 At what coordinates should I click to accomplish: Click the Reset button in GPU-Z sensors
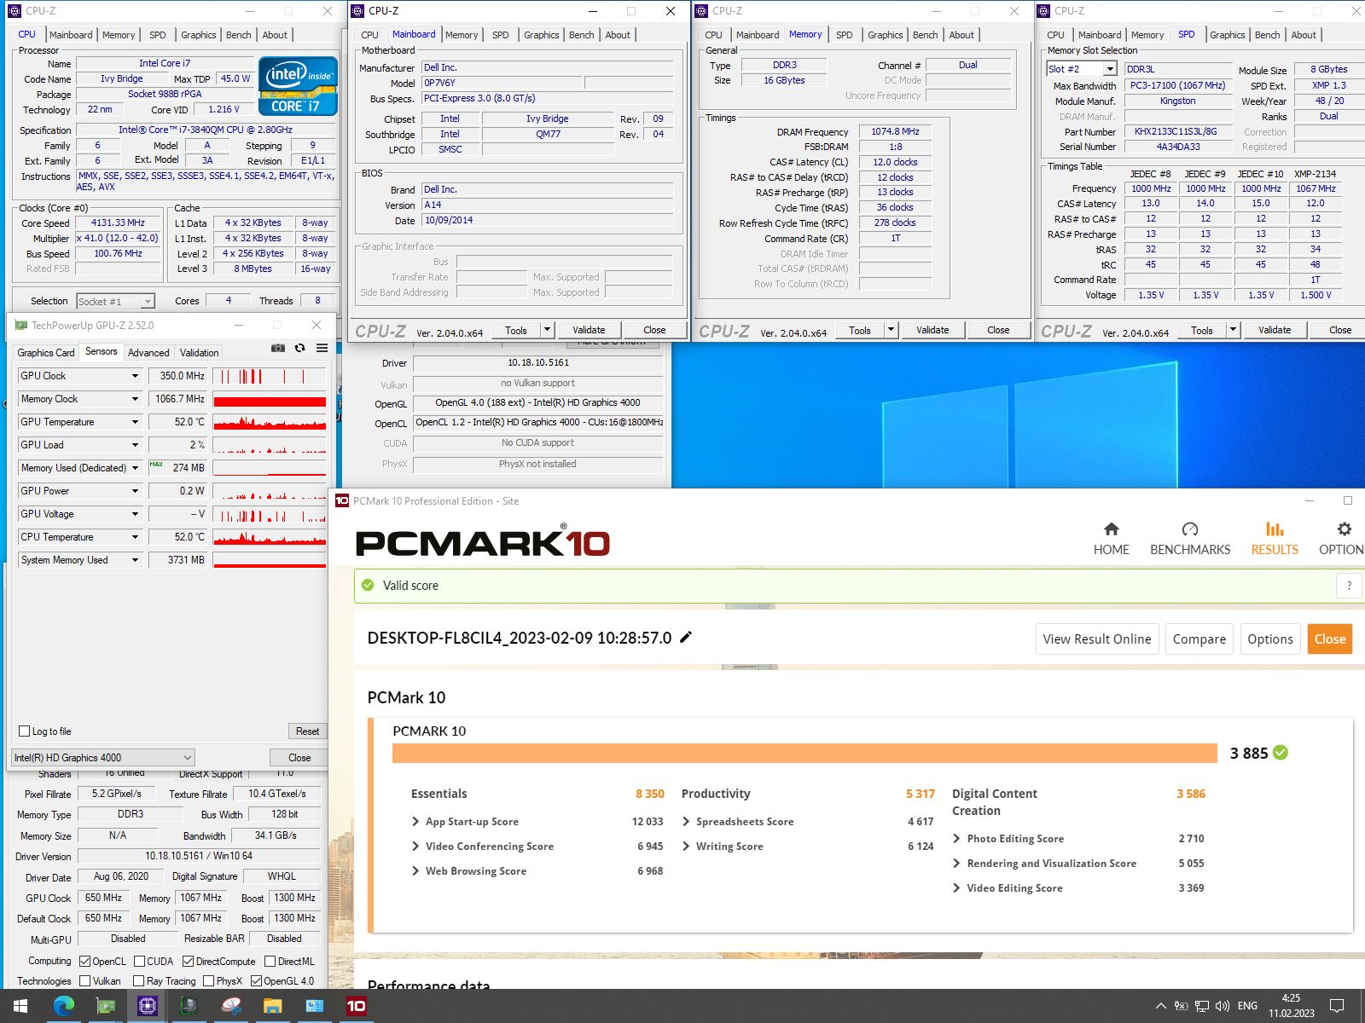point(307,731)
